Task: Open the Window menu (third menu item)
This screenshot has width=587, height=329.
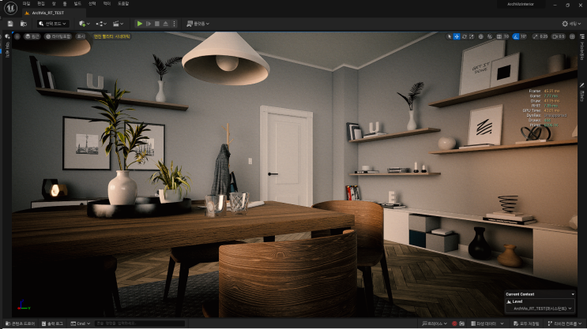Action: pos(54,4)
